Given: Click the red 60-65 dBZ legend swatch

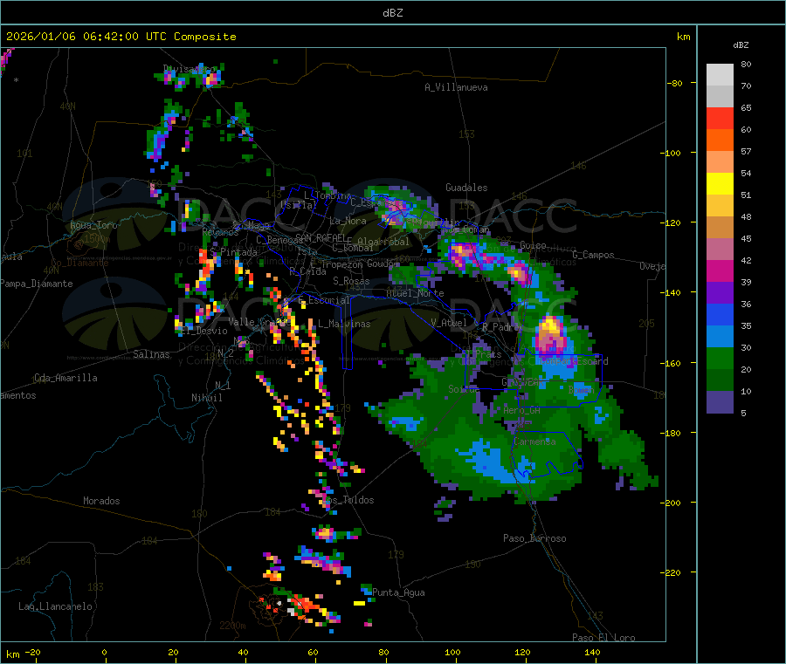Looking at the screenshot, I should click(720, 118).
